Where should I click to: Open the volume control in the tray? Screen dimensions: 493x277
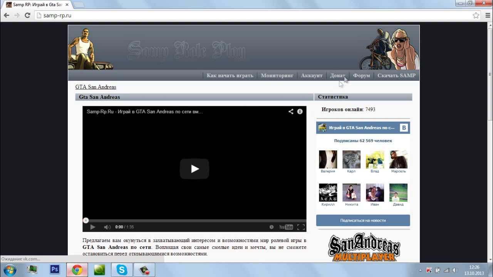coord(455,270)
